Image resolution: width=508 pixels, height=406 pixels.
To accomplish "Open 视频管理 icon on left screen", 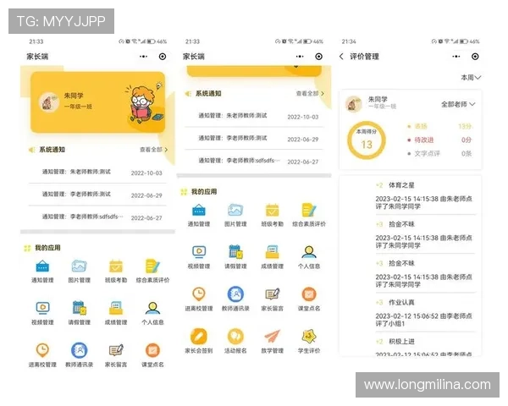I will [43, 308].
